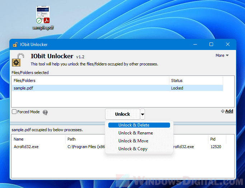Click the process path starting C:\Program Files
The image size is (245, 188).
click(86, 147)
